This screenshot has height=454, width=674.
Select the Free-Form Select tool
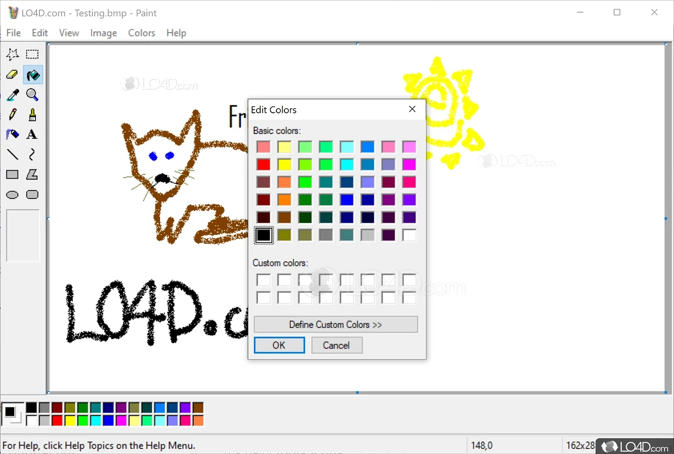coord(12,54)
